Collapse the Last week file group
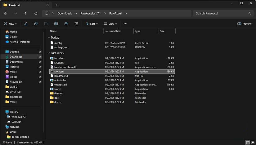This screenshot has height=145, width=256. (49, 53)
